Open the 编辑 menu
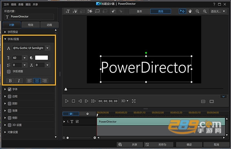 13,4
